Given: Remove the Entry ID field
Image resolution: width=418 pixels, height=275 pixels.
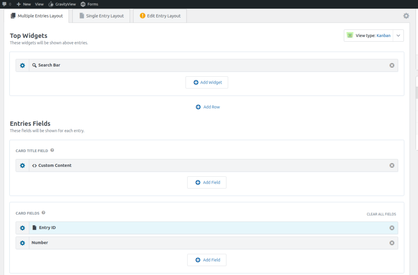Looking at the screenshot, I should [392, 228].
